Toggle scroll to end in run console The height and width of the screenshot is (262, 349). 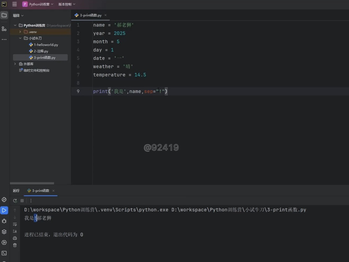click(x=15, y=231)
